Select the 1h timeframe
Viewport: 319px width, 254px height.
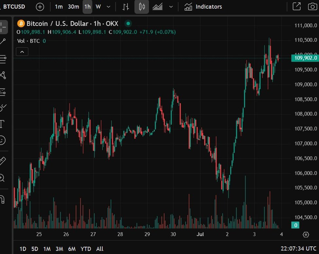point(87,7)
